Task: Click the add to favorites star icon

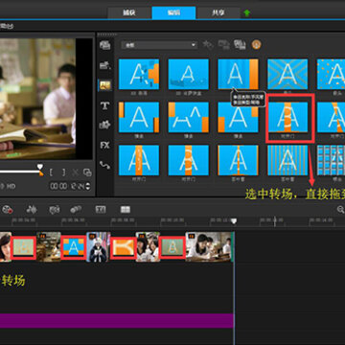Action: click(208, 45)
